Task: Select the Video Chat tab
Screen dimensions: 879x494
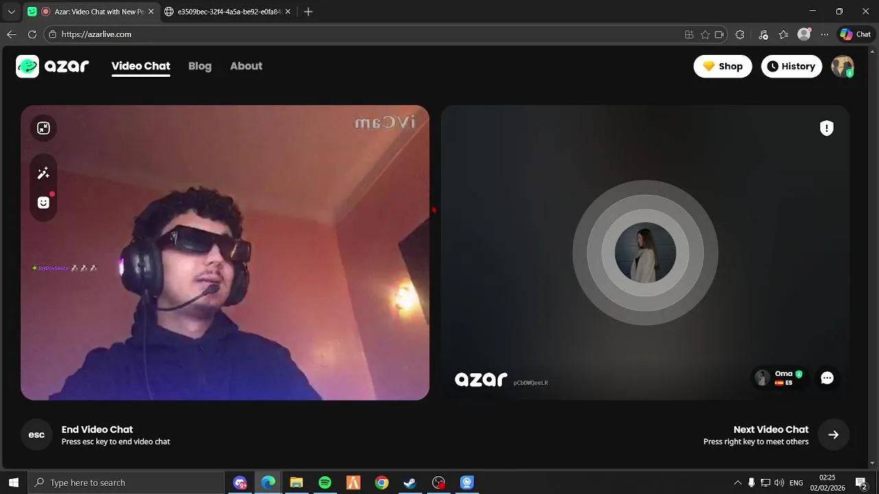Action: click(141, 67)
